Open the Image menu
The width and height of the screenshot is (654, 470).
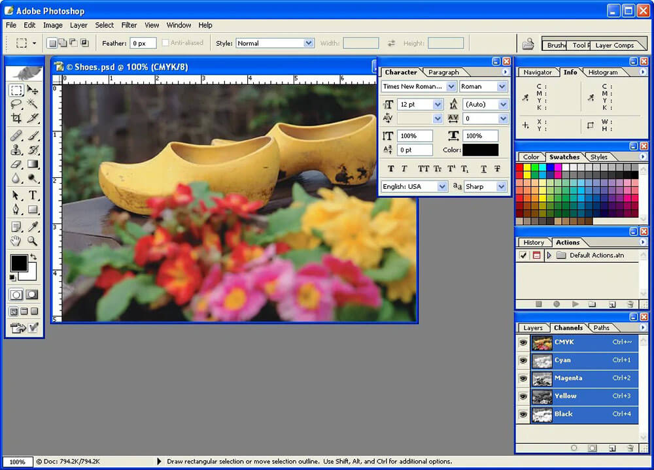click(52, 25)
